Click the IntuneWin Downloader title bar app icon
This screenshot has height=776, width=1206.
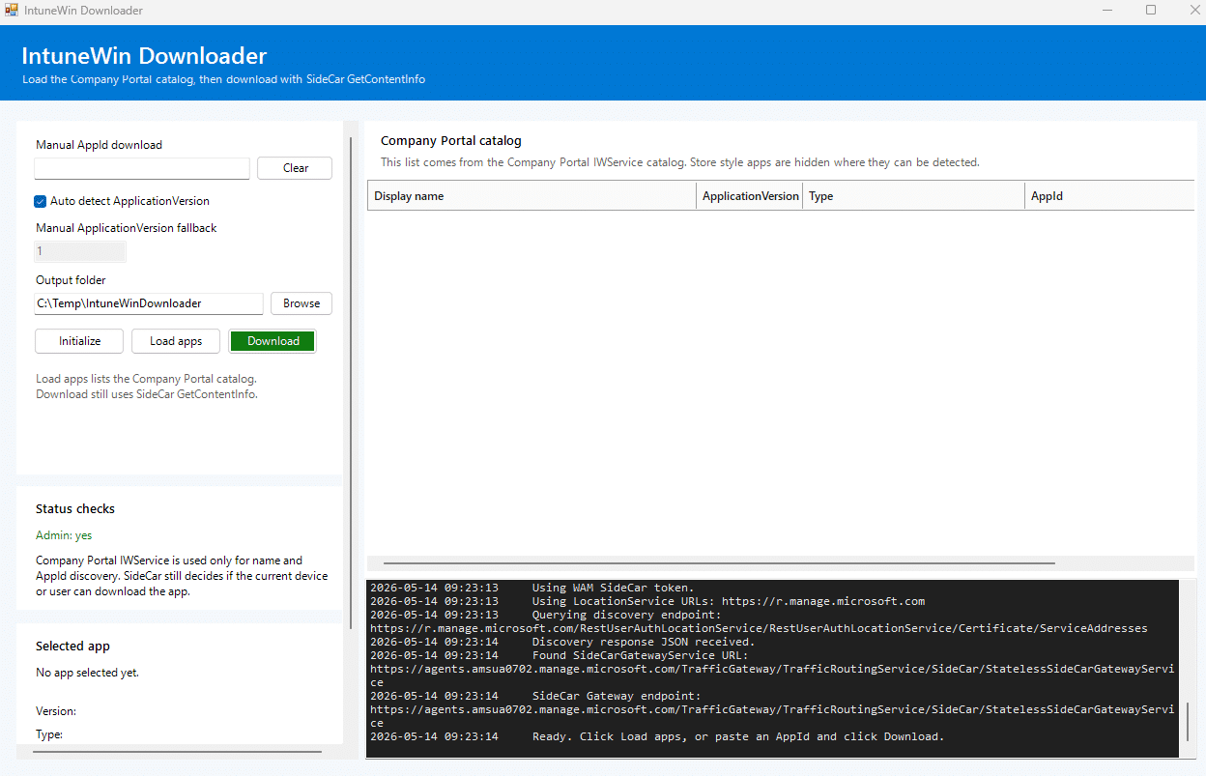pyautogui.click(x=12, y=11)
